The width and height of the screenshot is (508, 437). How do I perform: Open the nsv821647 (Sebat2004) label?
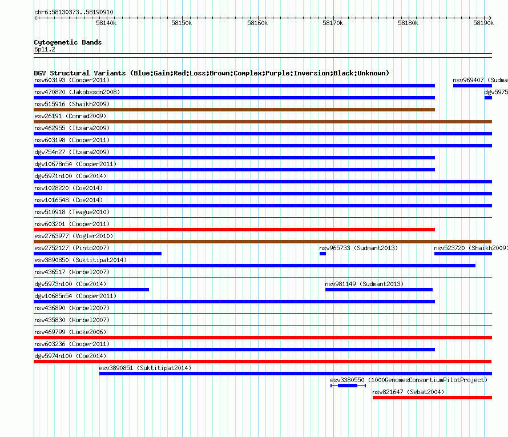[x=408, y=392]
